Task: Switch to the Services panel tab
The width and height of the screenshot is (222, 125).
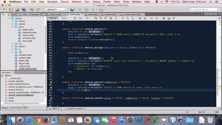Action: pos(35,14)
